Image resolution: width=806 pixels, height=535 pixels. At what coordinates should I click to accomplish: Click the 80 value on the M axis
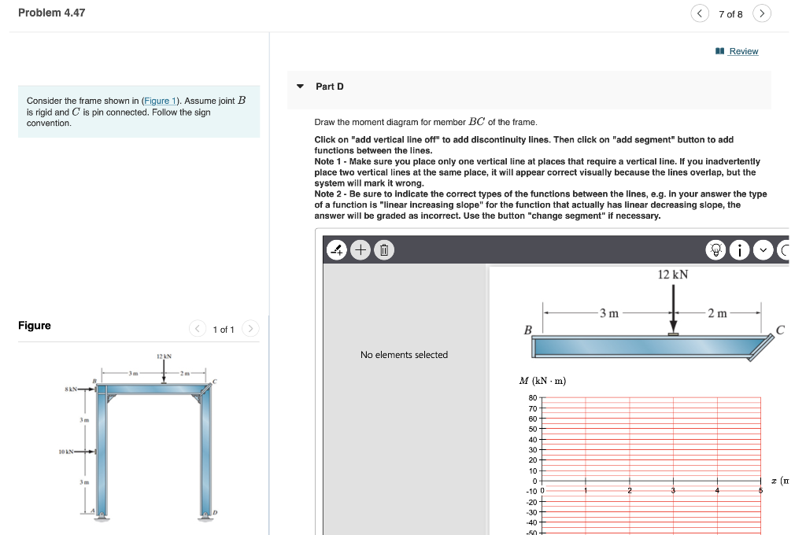click(x=533, y=398)
